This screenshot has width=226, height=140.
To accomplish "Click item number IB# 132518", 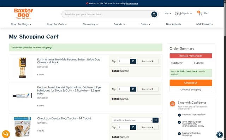I will coord(42,67).
